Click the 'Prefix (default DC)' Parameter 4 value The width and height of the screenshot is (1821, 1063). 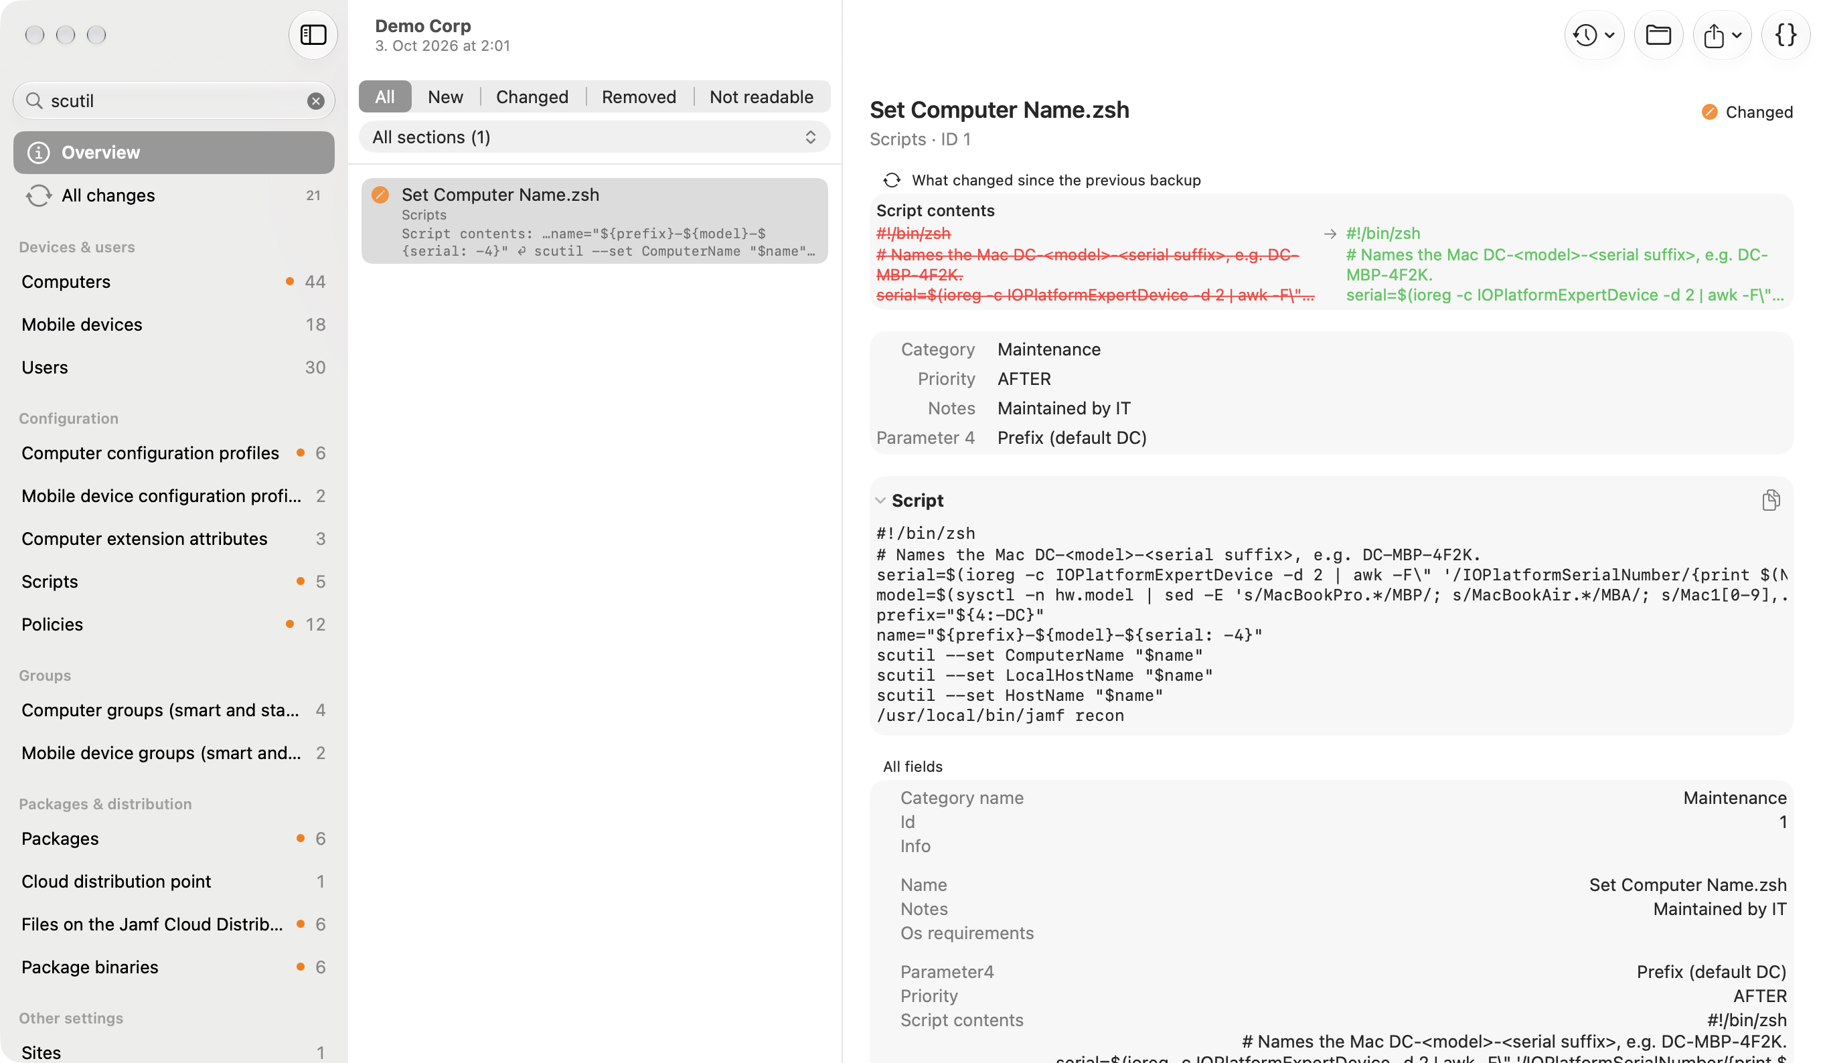[1072, 438]
